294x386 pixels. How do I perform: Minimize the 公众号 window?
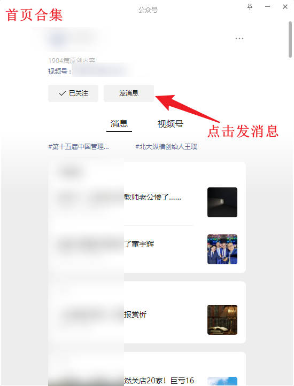click(268, 7)
